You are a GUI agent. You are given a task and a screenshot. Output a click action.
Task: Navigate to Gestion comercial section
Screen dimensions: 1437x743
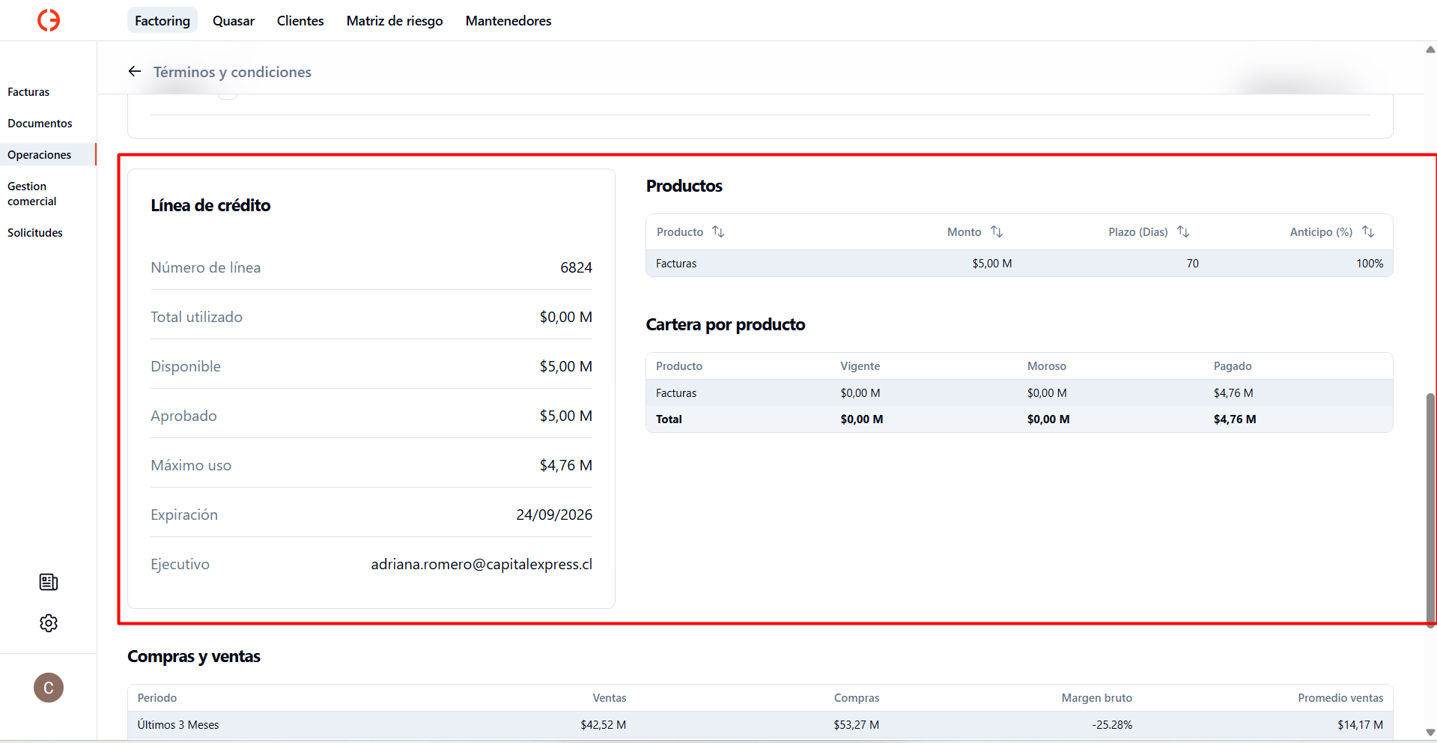pyautogui.click(x=32, y=194)
